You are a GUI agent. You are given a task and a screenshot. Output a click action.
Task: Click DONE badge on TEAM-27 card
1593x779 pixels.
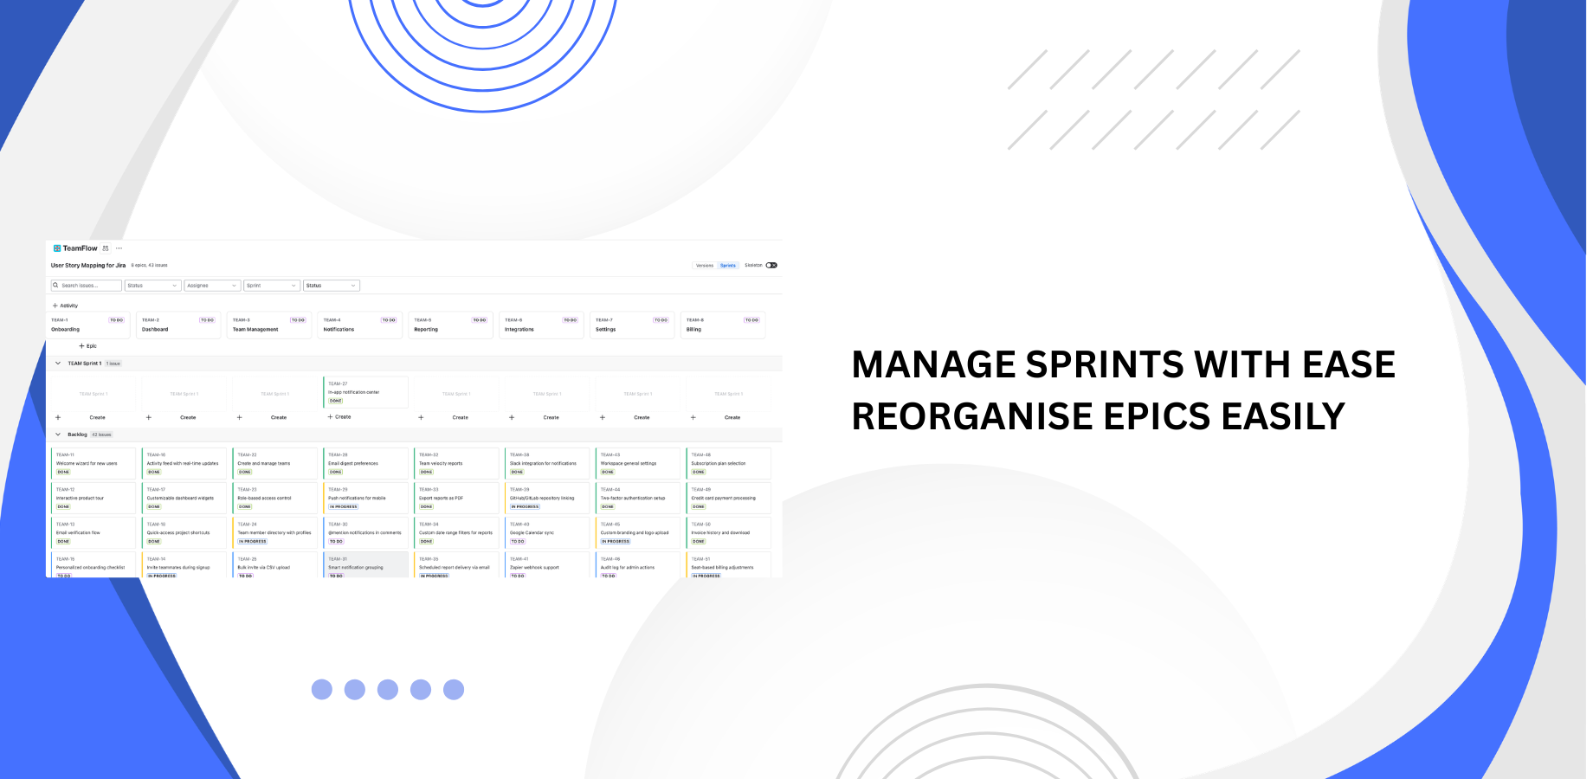(336, 401)
